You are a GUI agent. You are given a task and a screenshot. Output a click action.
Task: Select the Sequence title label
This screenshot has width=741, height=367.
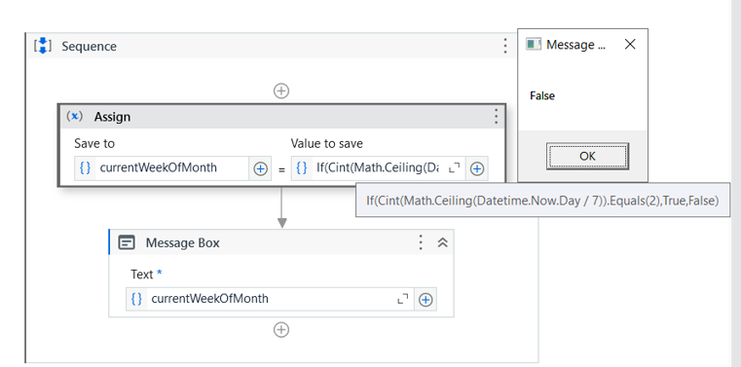coord(89,47)
